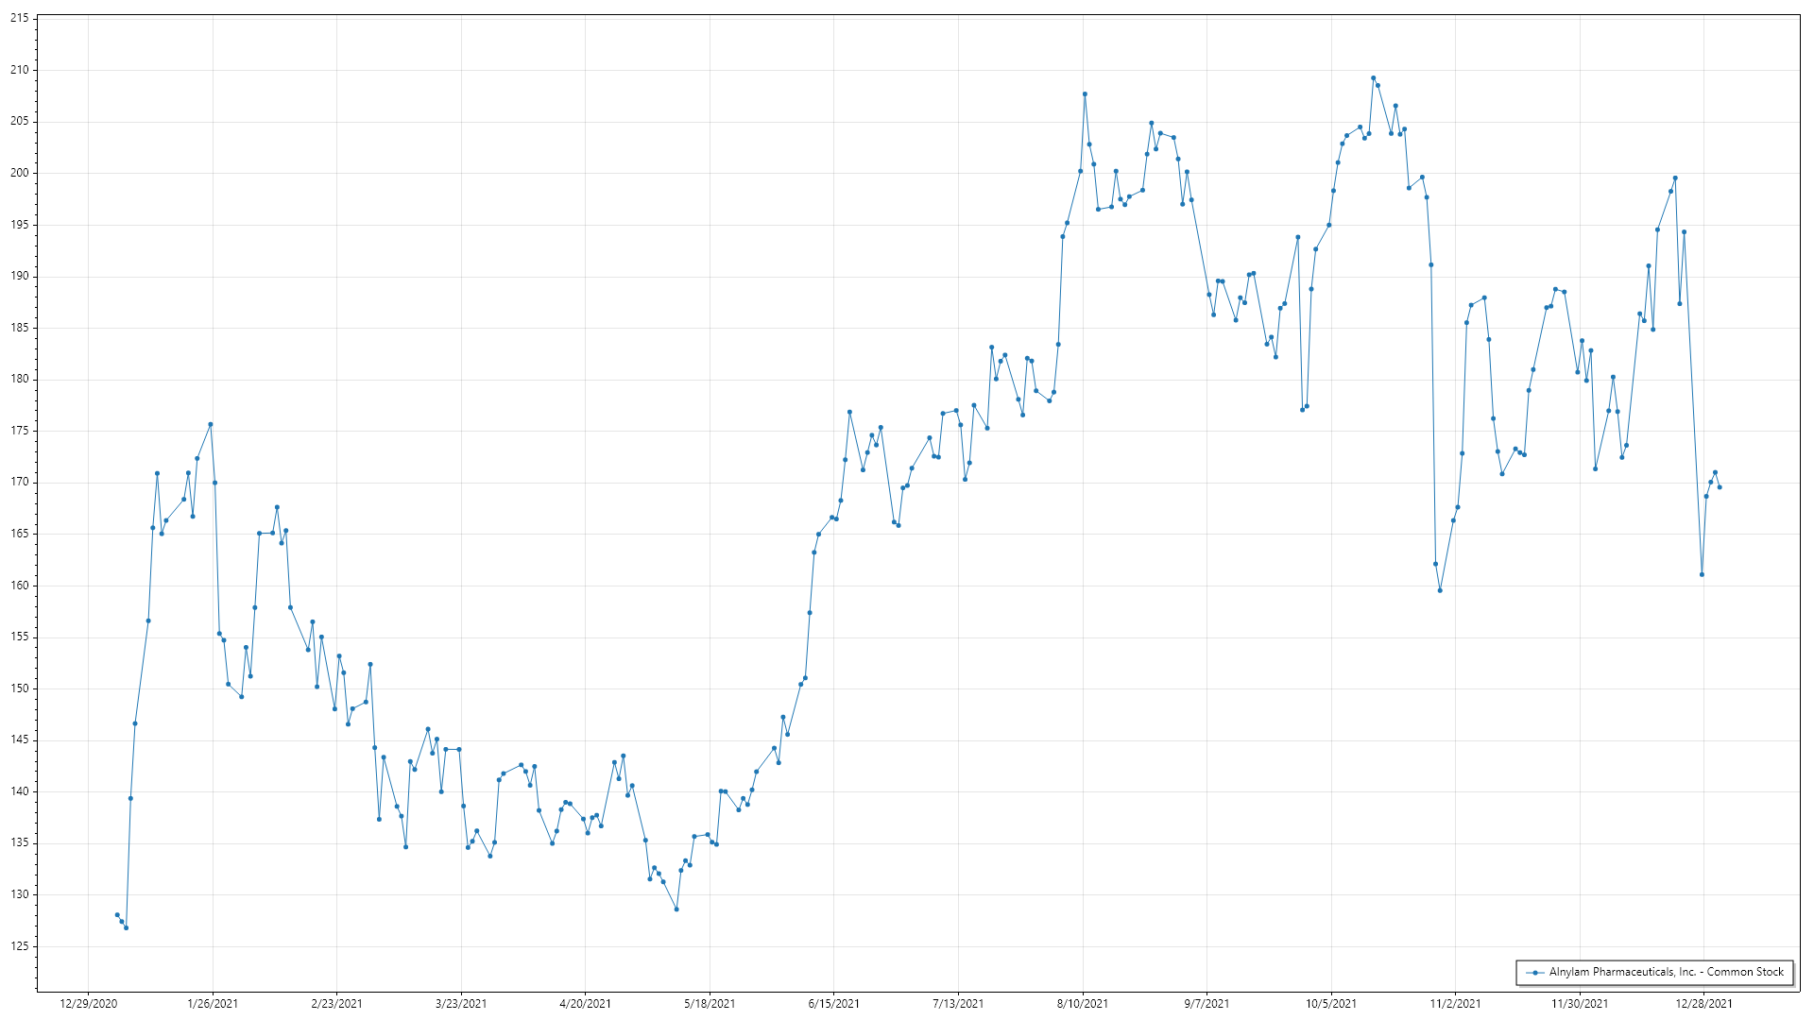Click the 215 label on the y-axis
The width and height of the screenshot is (1814, 1020).
pyautogui.click(x=19, y=19)
